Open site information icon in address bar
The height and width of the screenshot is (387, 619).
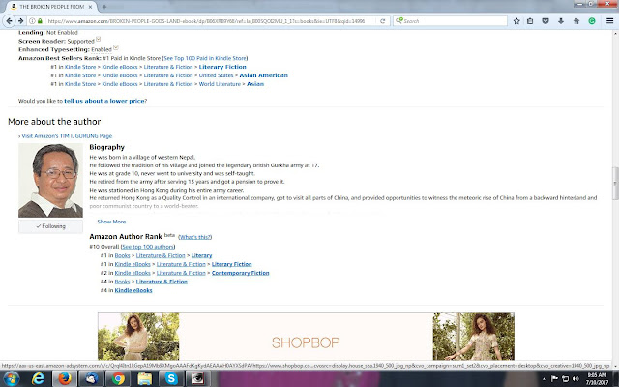click(x=32, y=21)
